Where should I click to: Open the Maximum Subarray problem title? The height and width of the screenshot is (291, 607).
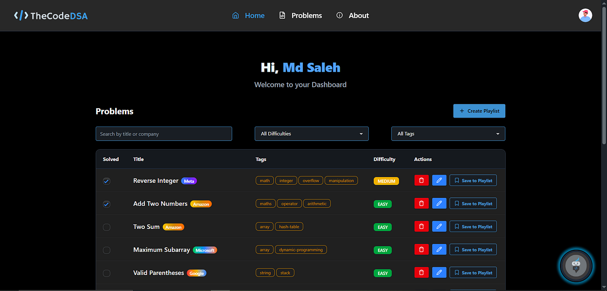tap(161, 250)
